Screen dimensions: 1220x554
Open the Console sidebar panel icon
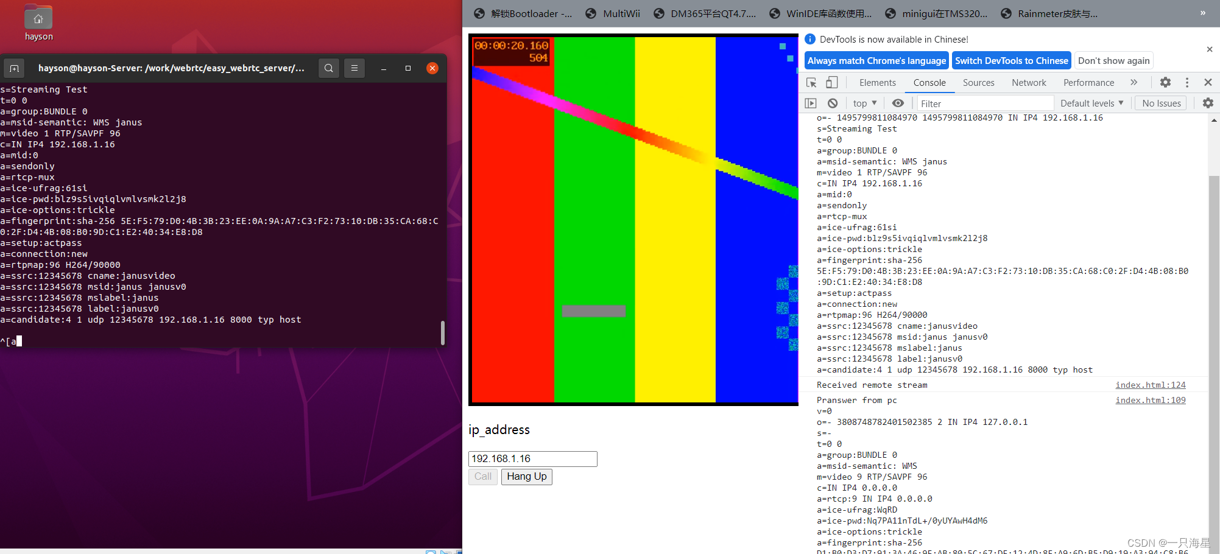point(811,103)
